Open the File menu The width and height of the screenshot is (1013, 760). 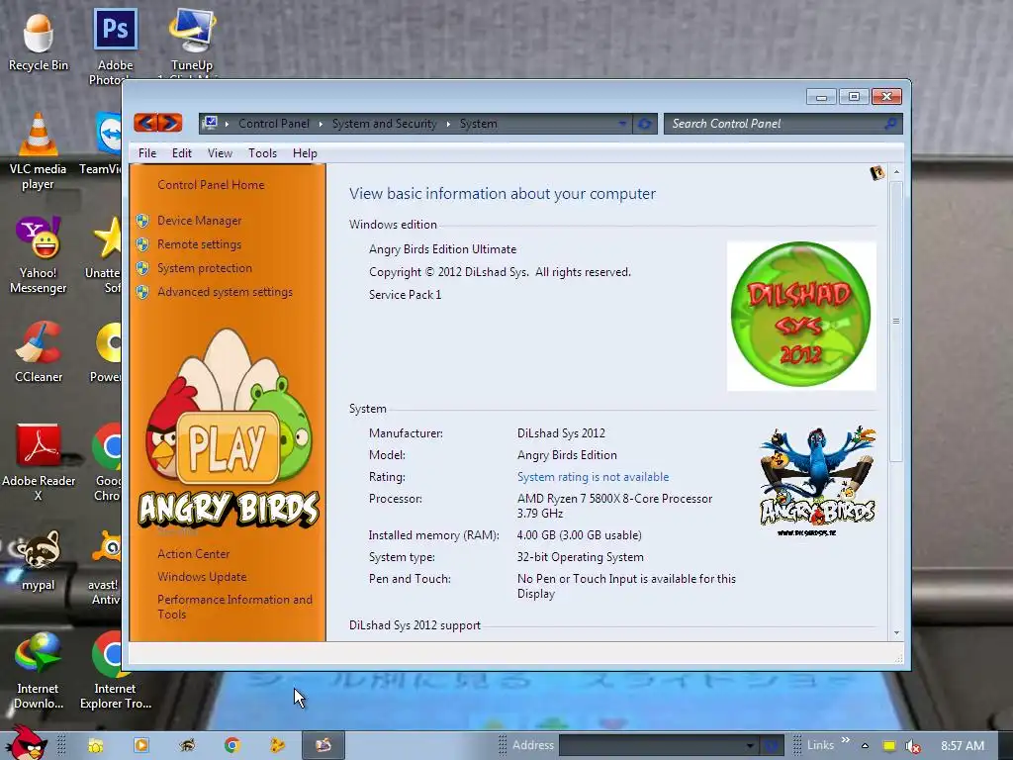pyautogui.click(x=147, y=153)
